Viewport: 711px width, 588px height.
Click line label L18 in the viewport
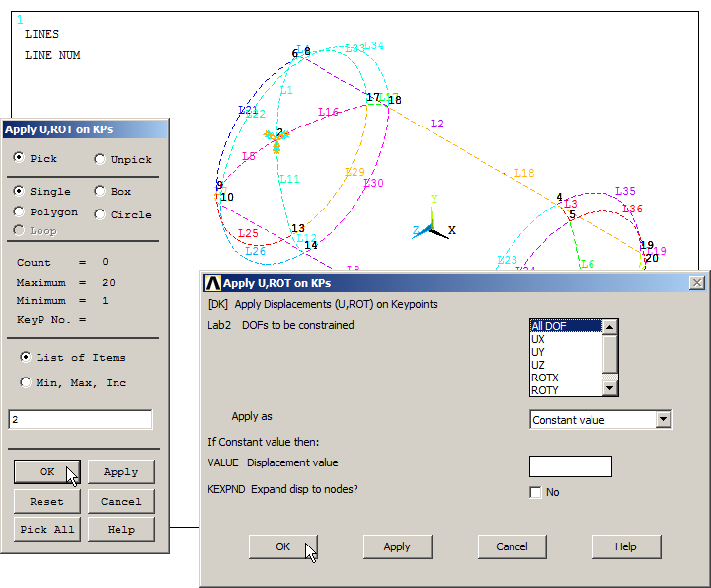coord(524,173)
